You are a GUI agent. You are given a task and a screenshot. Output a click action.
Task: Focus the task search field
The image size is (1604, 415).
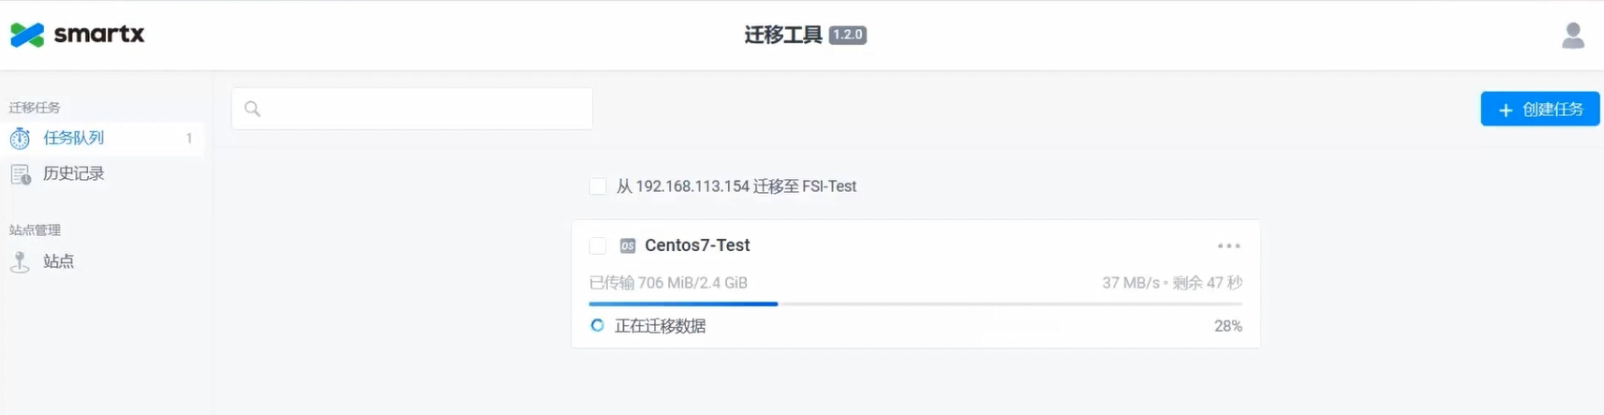point(412,109)
